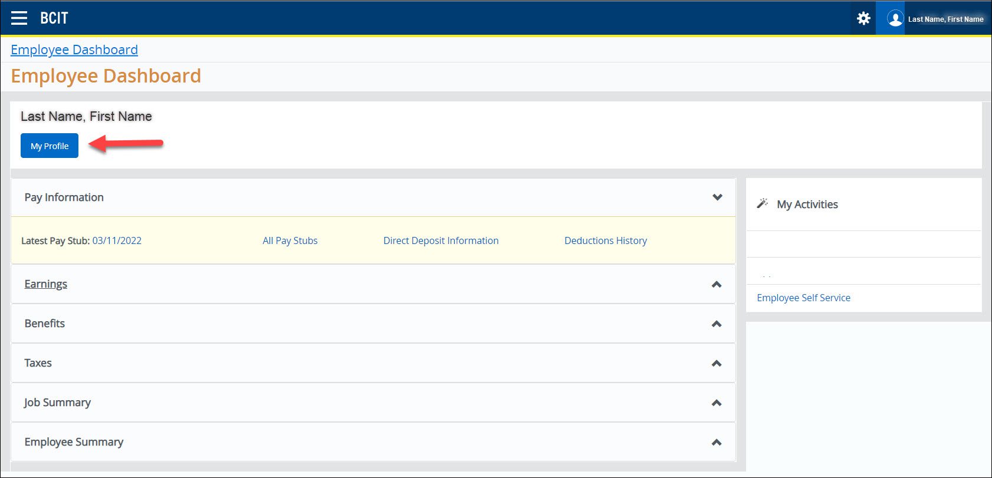
Task: Click the Earnings section title
Action: coord(46,284)
